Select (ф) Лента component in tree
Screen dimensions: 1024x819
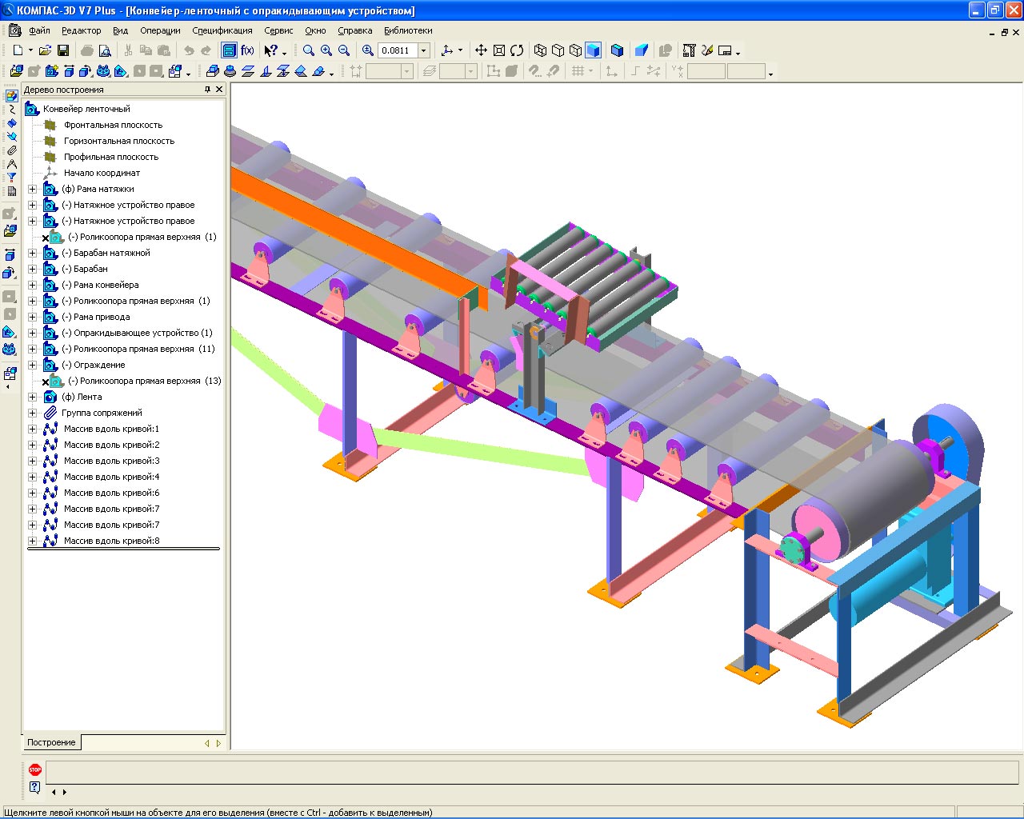tap(82, 397)
